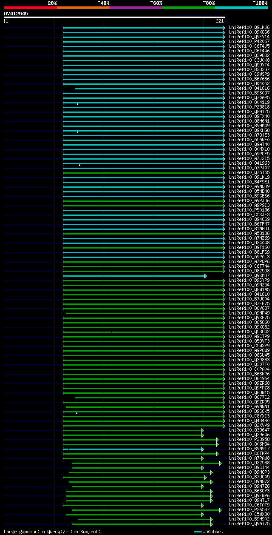Select label UniRef100_Q39647

(x=249, y=430)
